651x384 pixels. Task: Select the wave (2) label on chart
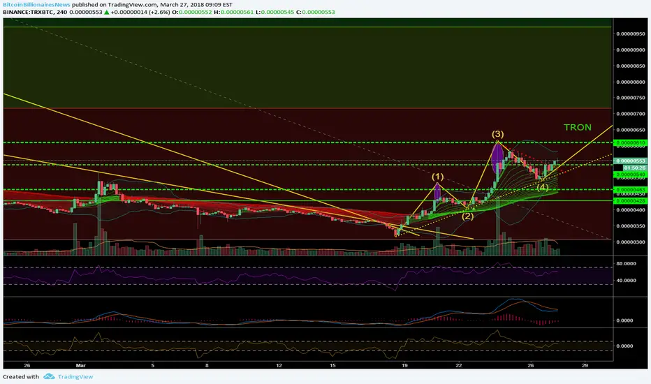467,216
